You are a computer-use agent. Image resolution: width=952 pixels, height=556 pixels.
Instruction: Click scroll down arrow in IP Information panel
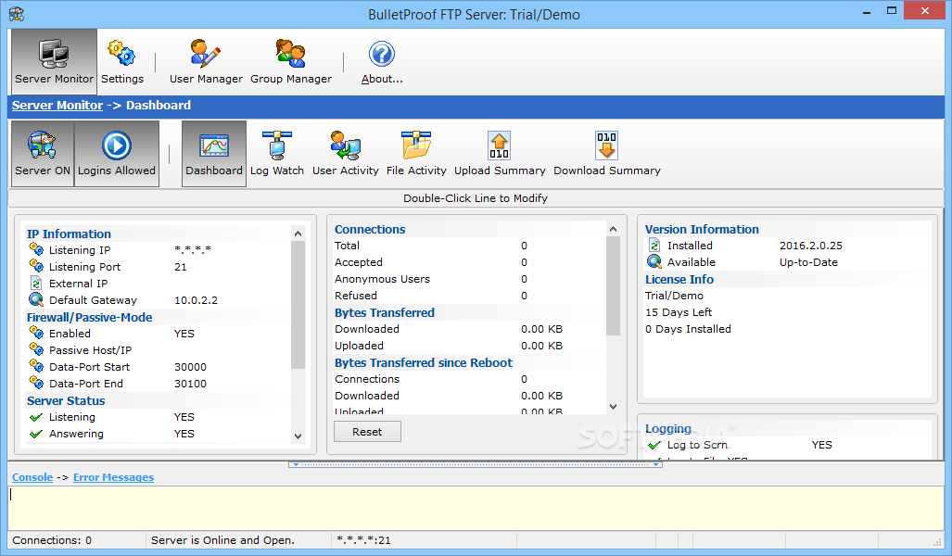[x=298, y=436]
